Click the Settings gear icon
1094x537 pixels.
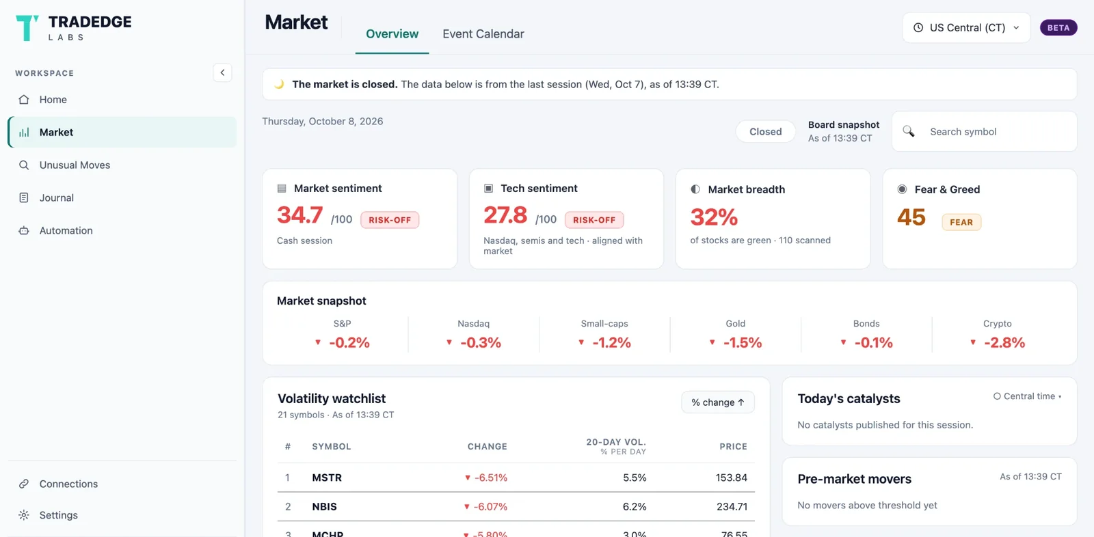click(x=24, y=515)
